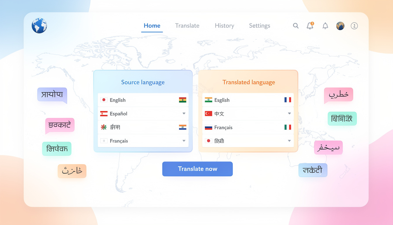Click the globe logo in the top-left corner
The height and width of the screenshot is (225, 393).
(39, 25)
